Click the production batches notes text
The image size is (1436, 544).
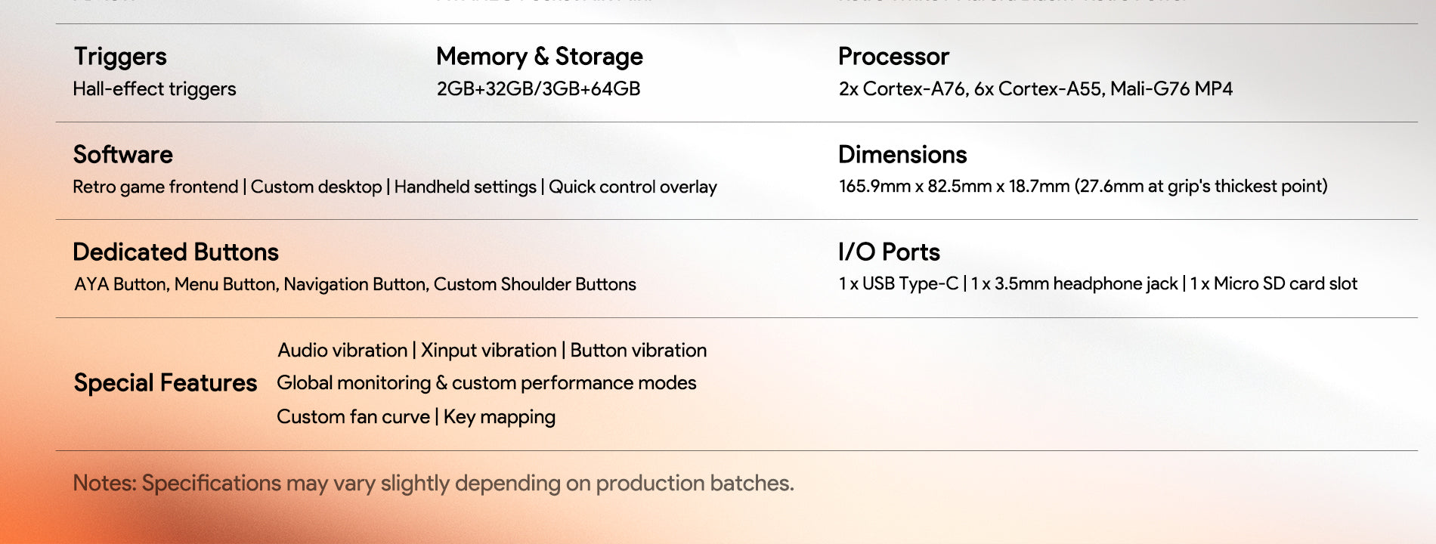pos(433,484)
